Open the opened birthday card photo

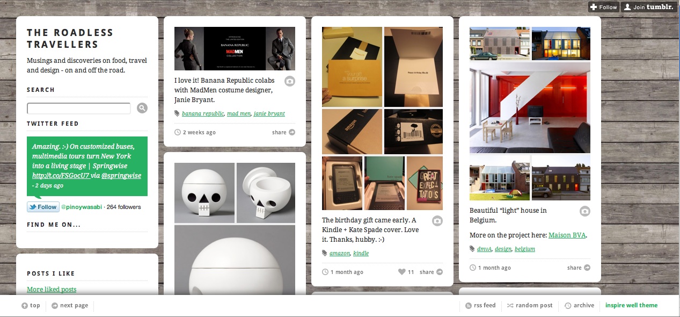click(x=413, y=67)
